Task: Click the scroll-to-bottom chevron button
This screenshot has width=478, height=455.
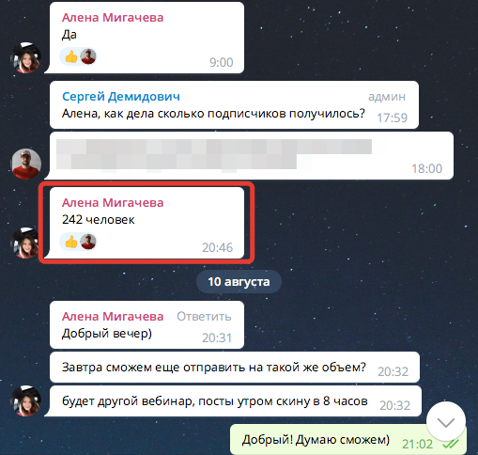Action: tap(446, 422)
